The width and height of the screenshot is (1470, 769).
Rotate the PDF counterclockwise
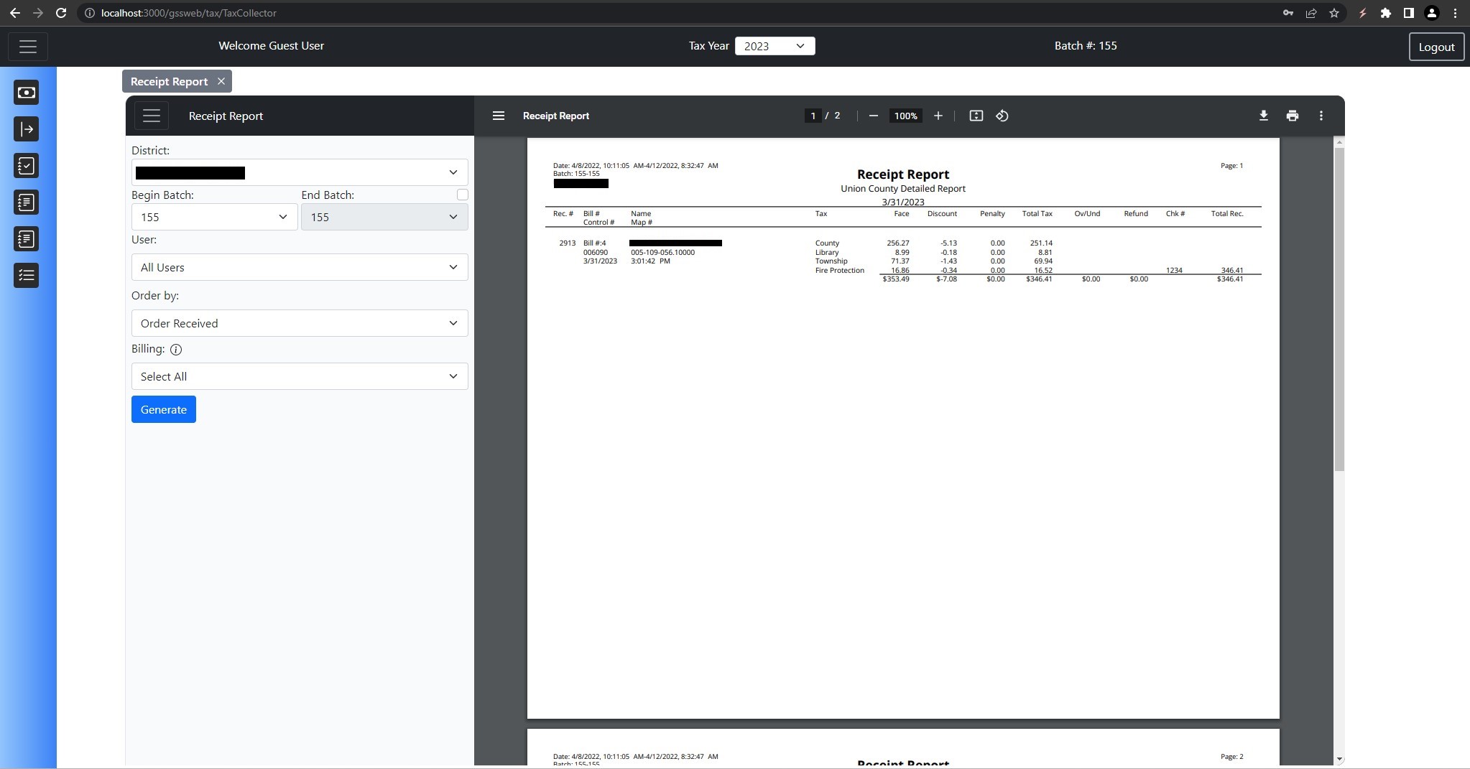tap(1002, 116)
